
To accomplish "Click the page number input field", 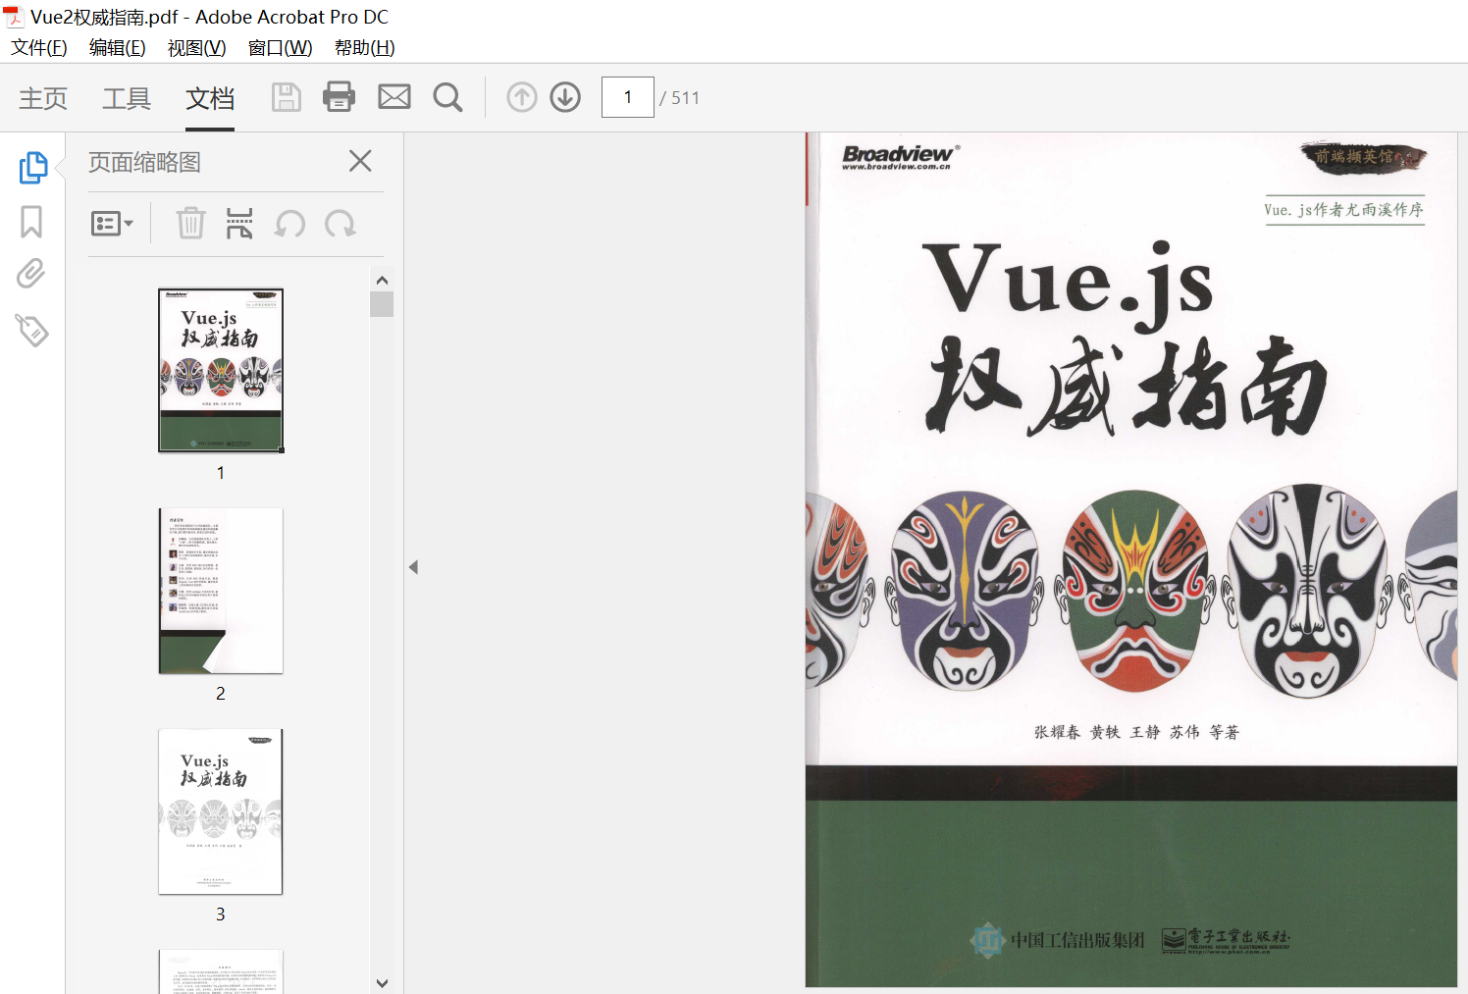I will tap(628, 97).
